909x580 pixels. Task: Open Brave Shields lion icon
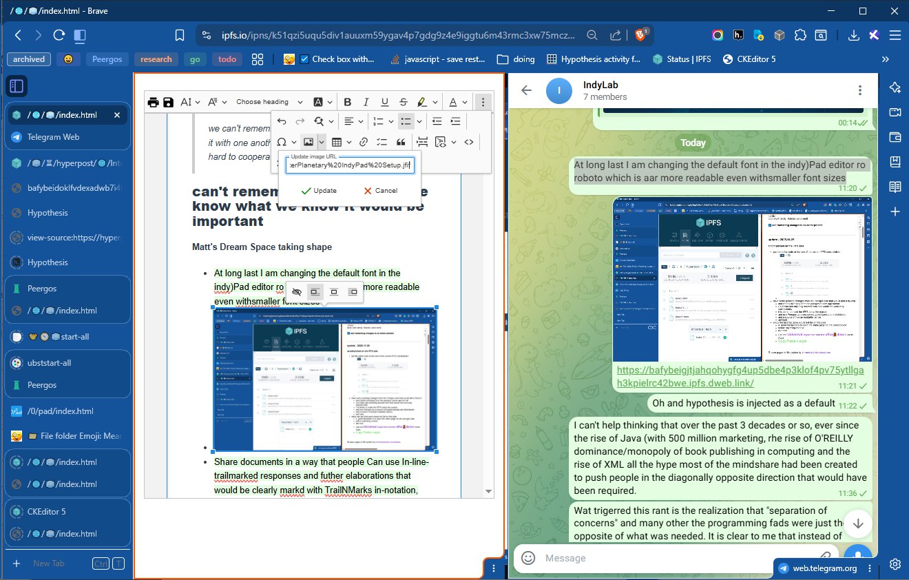coord(640,35)
